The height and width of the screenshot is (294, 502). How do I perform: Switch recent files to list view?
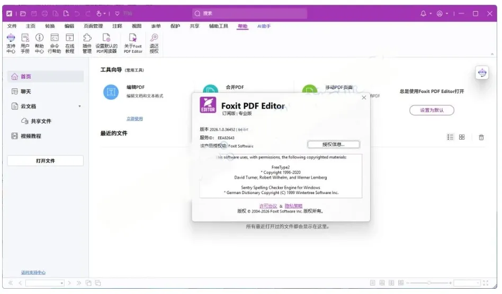pos(450,137)
